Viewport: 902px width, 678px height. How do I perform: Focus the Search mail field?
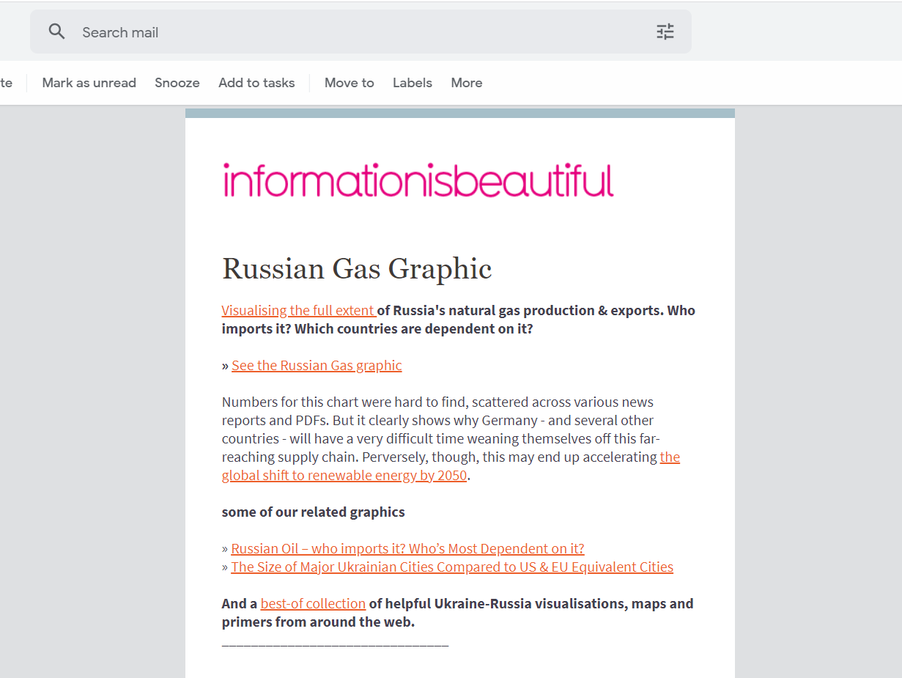pyautogui.click(x=361, y=32)
